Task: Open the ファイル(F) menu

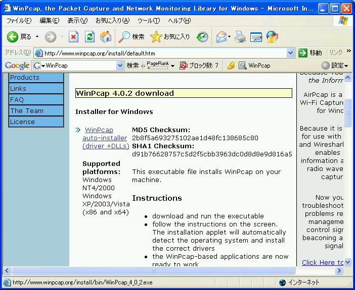Action: pos(19,21)
